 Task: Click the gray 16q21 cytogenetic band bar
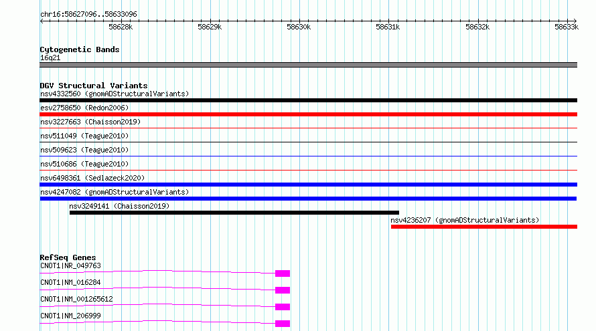pyautogui.click(x=308, y=65)
